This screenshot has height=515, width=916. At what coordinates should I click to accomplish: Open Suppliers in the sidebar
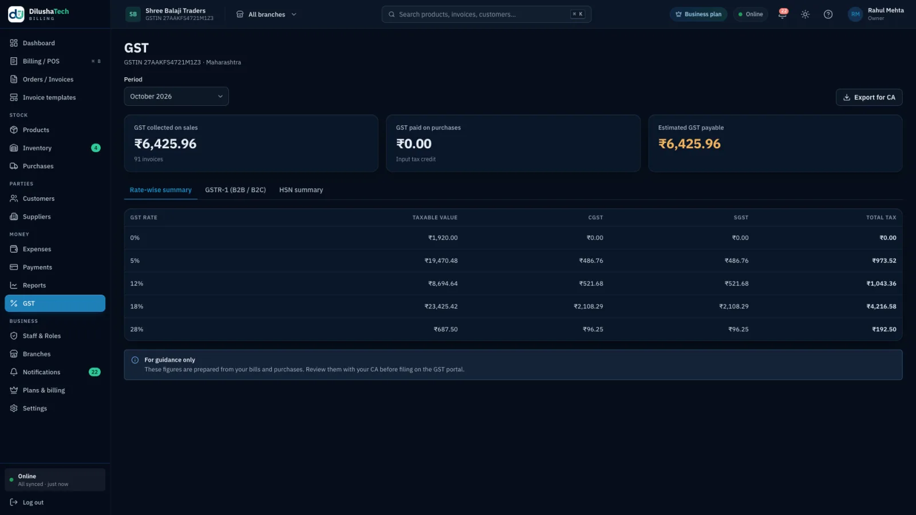[55, 217]
